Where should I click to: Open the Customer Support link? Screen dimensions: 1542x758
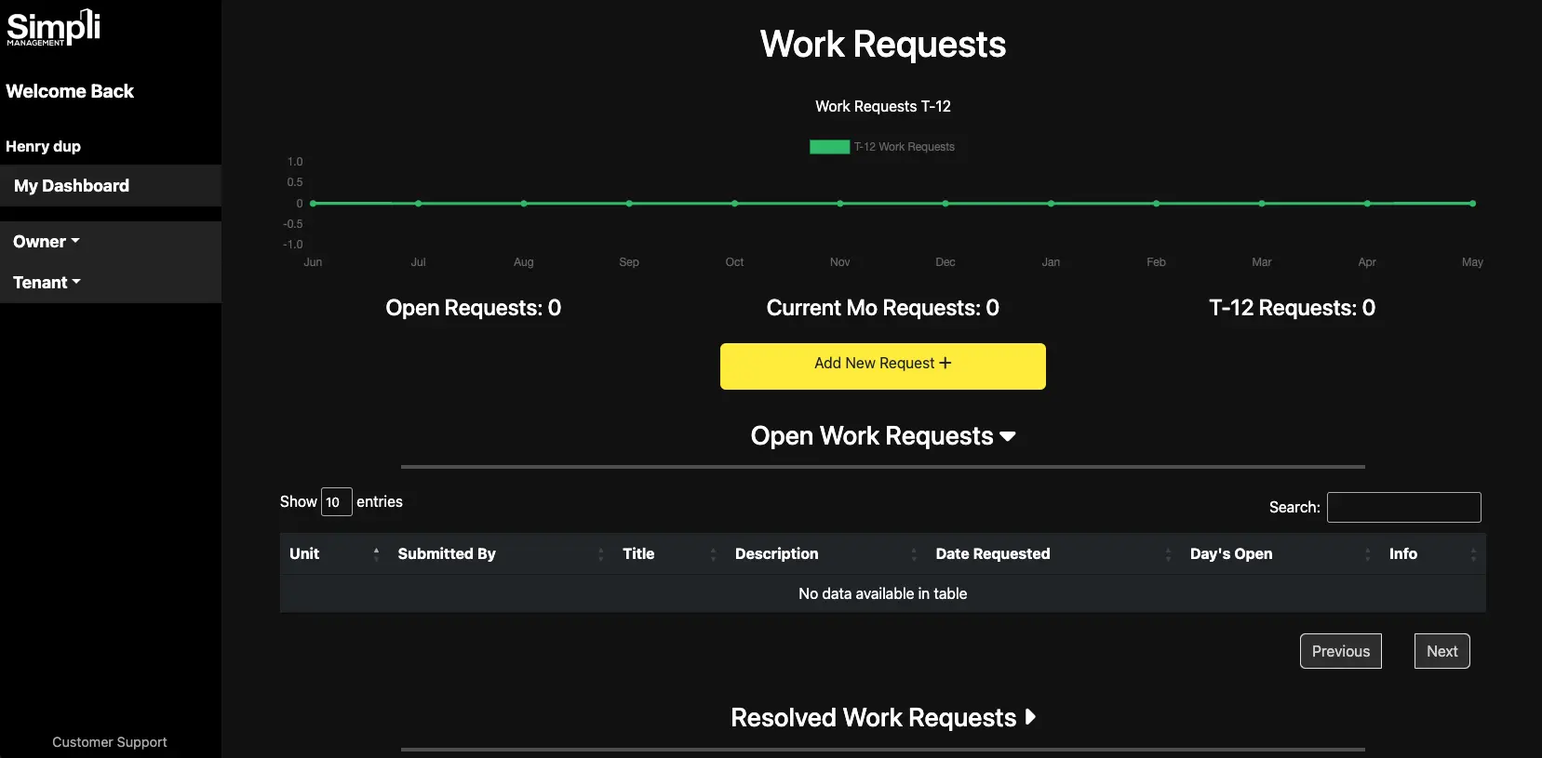click(110, 742)
